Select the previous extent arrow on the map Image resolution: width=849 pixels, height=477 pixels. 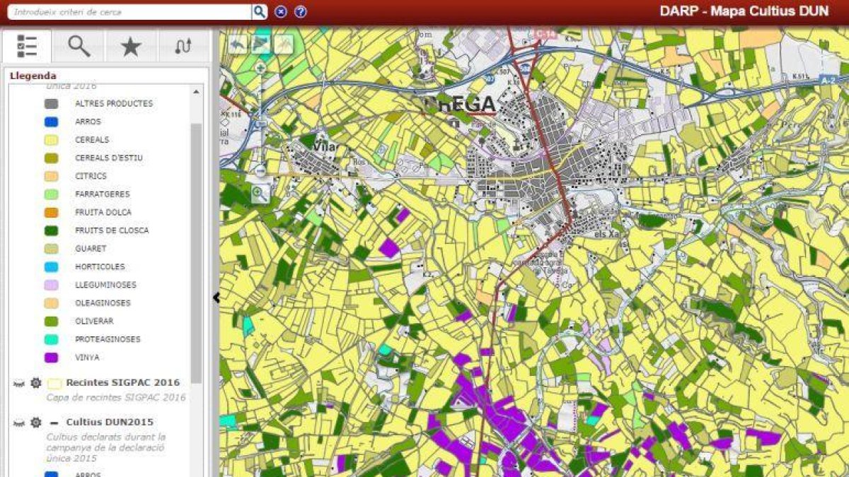click(x=239, y=44)
